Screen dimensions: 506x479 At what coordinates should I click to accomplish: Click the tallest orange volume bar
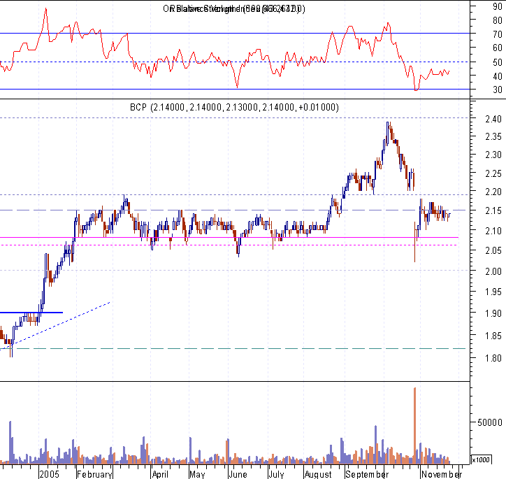pyautogui.click(x=414, y=425)
